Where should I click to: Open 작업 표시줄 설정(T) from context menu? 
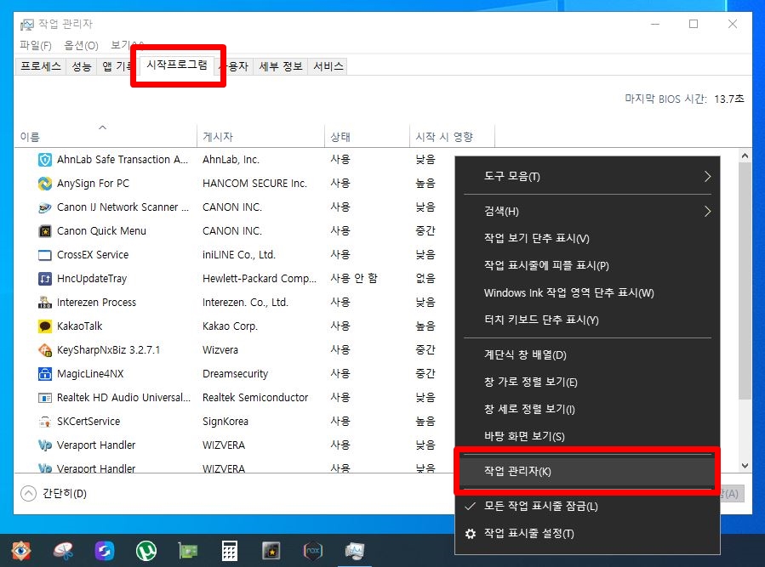tap(587, 534)
